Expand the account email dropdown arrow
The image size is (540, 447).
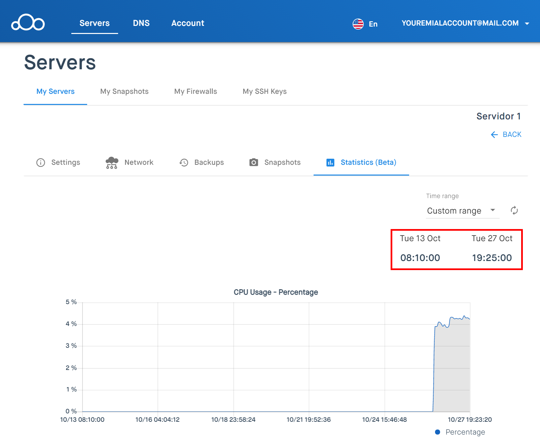(527, 24)
